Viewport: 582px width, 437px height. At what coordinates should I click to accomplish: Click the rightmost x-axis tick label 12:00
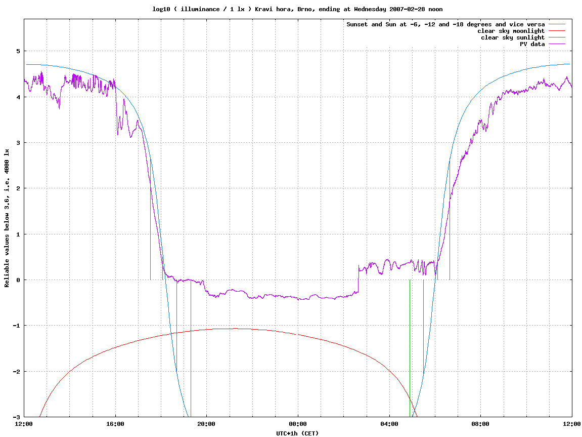coord(572,424)
